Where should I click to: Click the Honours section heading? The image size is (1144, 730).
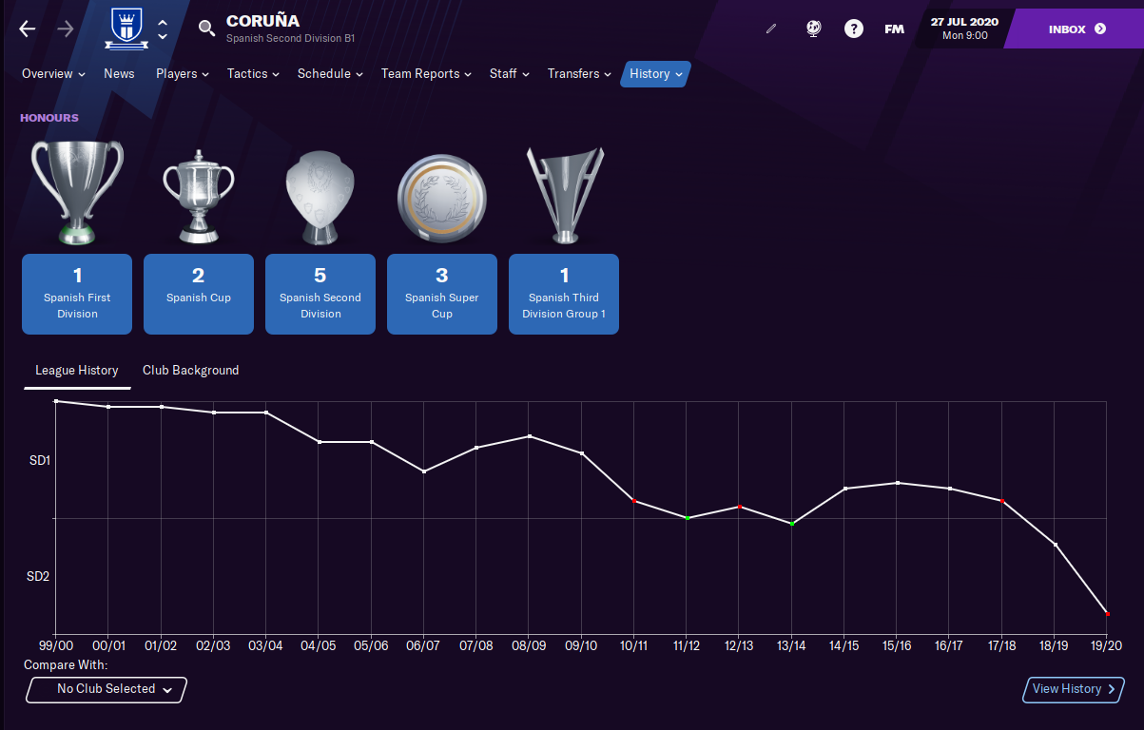point(49,118)
